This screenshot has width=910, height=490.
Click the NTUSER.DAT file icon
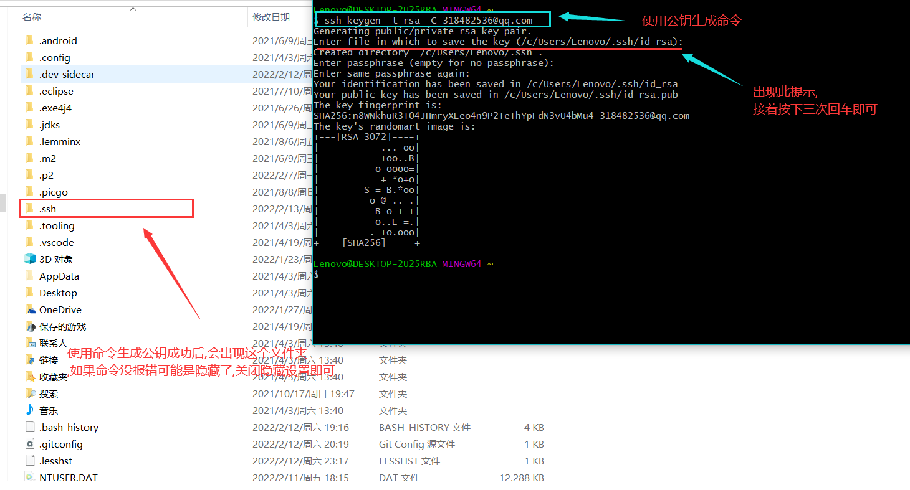(x=29, y=478)
